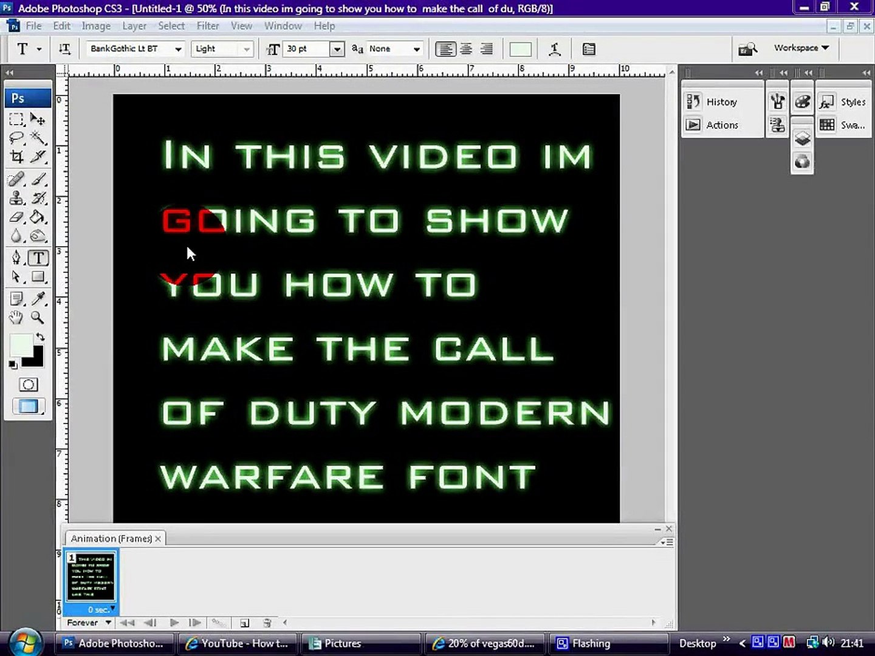Image resolution: width=875 pixels, height=656 pixels.
Task: Select the Rectangular Marquee tool
Action: click(x=17, y=119)
